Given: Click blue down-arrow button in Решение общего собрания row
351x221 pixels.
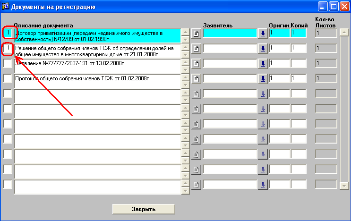Looking at the screenshot, I should point(263,49).
